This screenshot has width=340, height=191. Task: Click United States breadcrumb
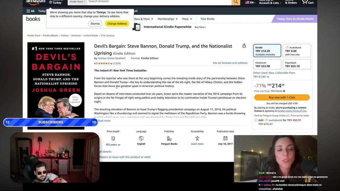(x=91, y=36)
